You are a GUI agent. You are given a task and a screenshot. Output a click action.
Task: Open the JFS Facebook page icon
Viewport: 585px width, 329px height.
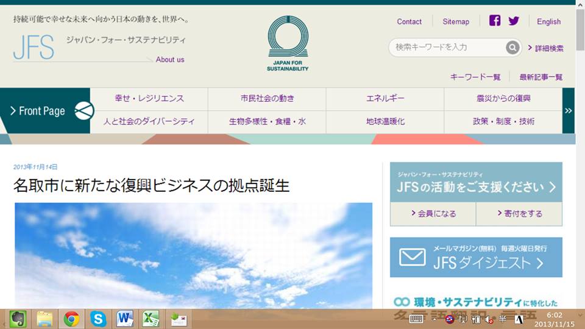[495, 21]
